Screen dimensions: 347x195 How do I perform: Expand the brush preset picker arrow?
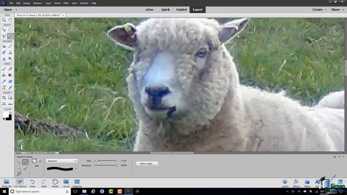pyautogui.click(x=76, y=168)
